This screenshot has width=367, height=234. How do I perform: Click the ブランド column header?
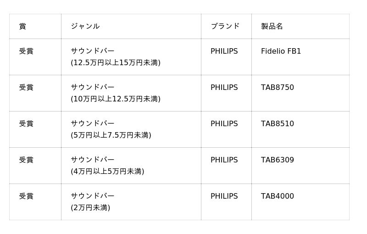click(x=225, y=26)
